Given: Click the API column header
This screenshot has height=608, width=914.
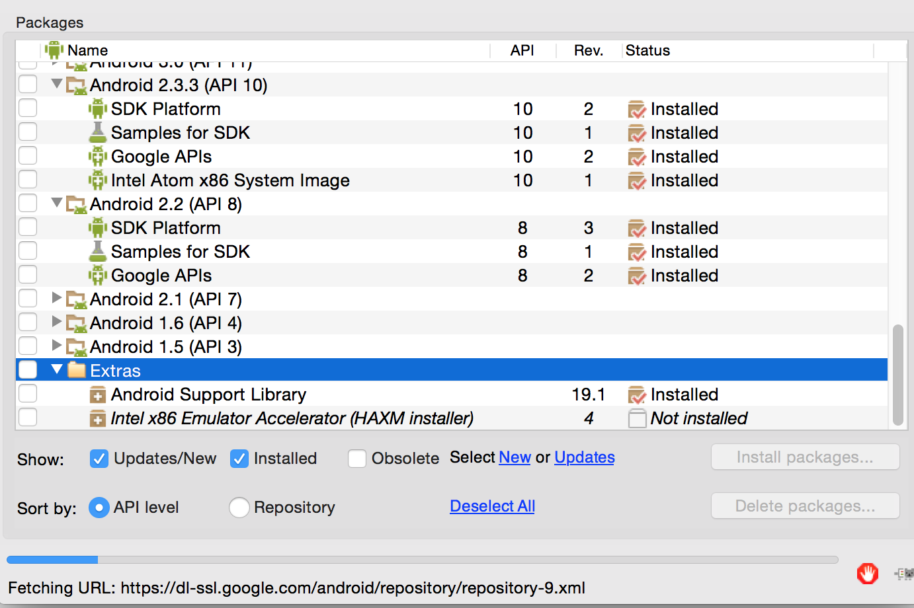Looking at the screenshot, I should click(523, 51).
